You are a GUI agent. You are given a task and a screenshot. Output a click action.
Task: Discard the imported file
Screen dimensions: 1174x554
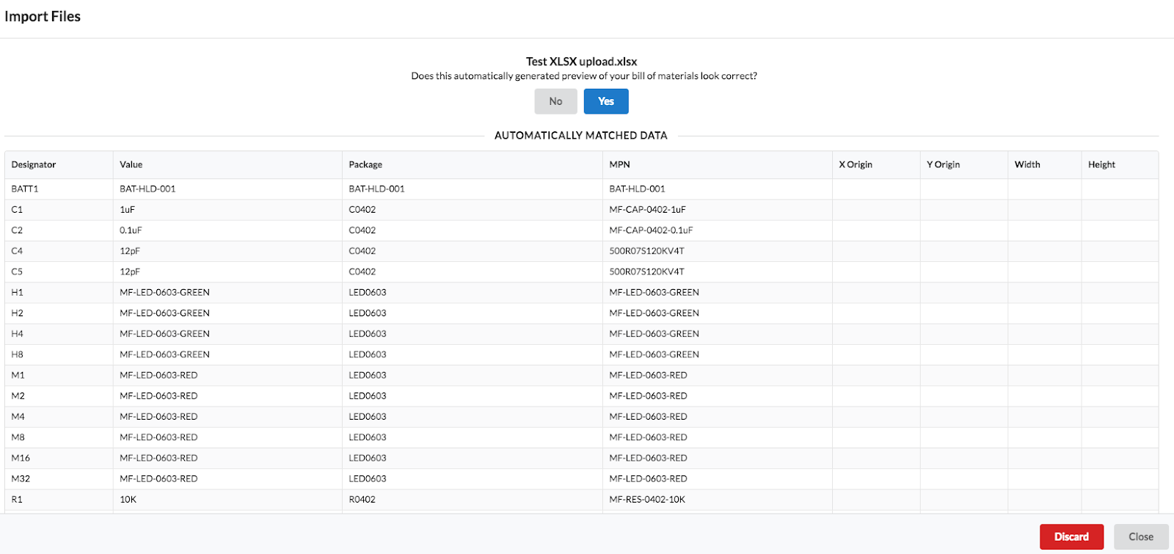point(1071,536)
